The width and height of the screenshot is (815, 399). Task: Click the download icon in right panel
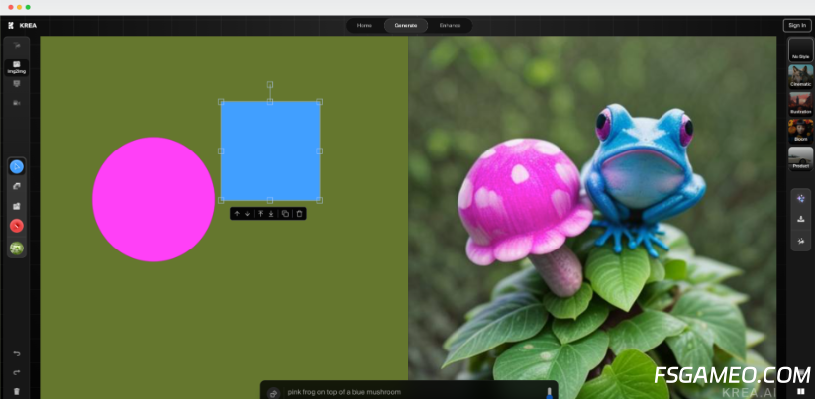pyautogui.click(x=800, y=219)
